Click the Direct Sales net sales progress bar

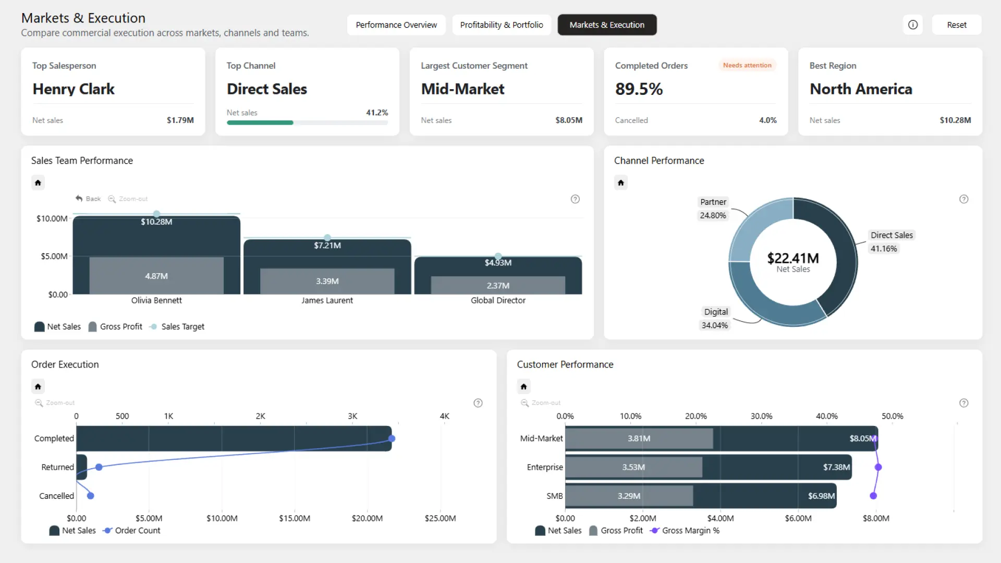coord(307,123)
